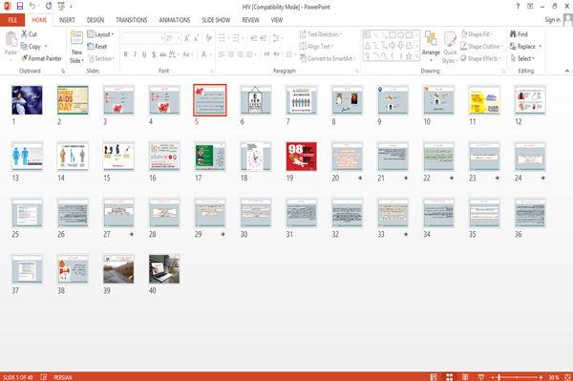573x381 pixels.
Task: Click the New Slide icon
Action: coord(76,38)
